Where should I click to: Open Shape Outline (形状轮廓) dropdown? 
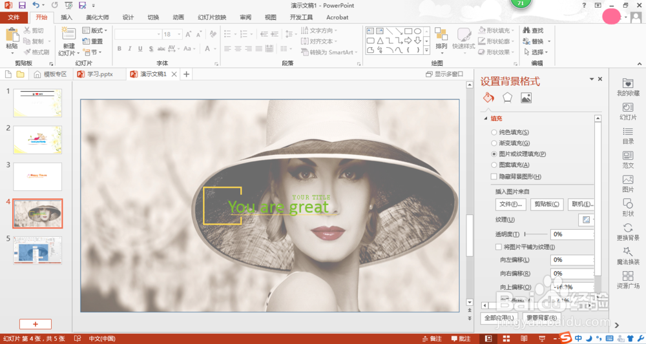[496, 41]
